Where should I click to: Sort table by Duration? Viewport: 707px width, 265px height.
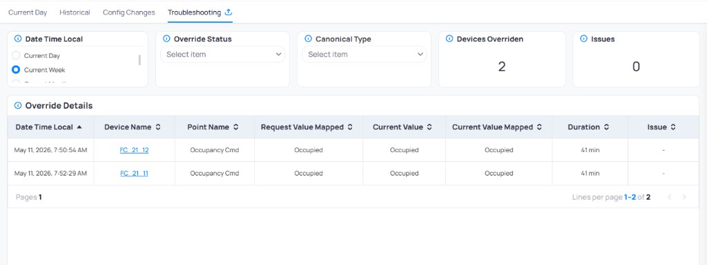(x=606, y=127)
